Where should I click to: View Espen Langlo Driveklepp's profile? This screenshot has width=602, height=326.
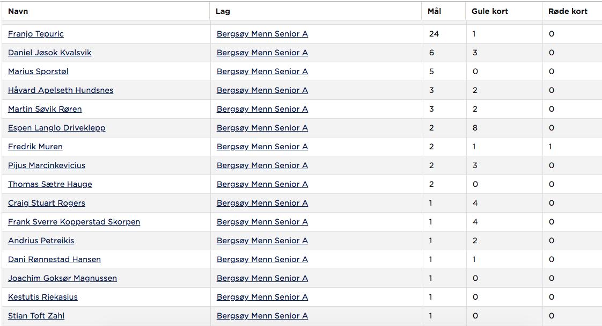[x=56, y=128]
